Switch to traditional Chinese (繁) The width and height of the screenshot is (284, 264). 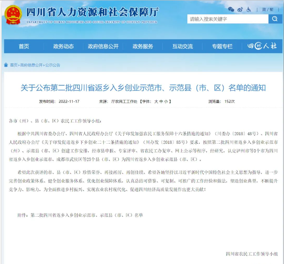click(x=271, y=9)
